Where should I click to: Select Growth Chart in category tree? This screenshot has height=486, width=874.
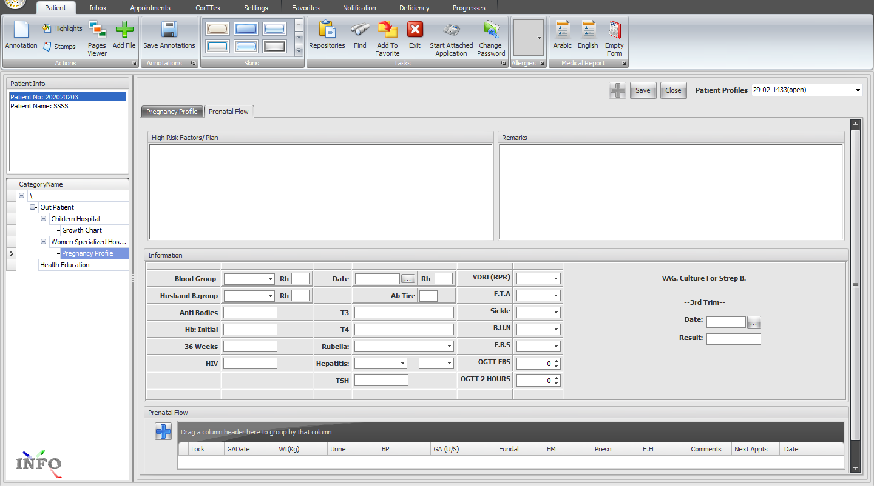82,230
